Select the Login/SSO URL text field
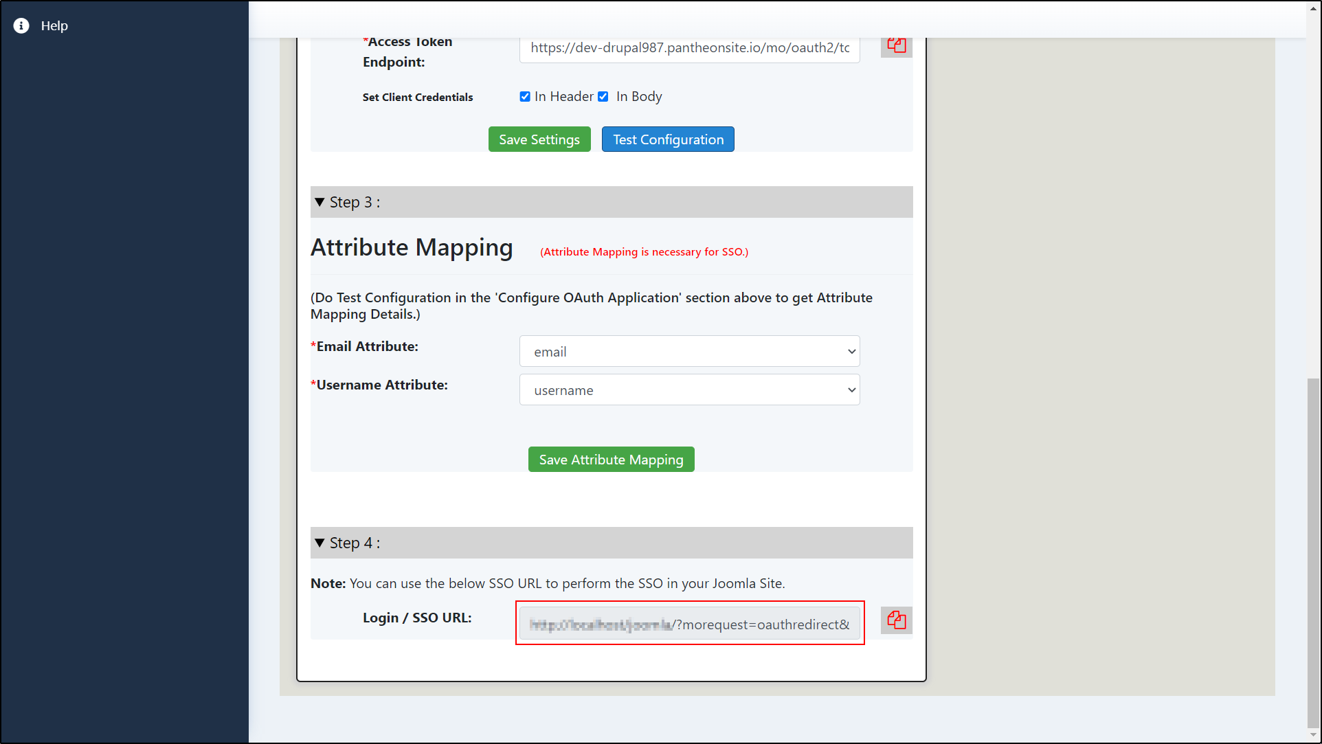The height and width of the screenshot is (744, 1322). tap(689, 623)
